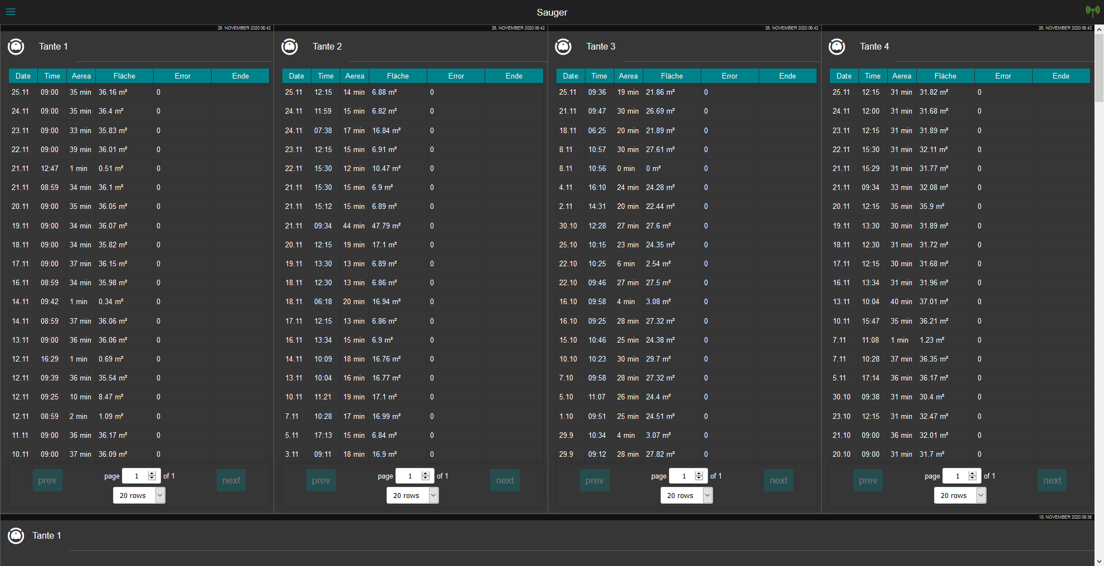The height and width of the screenshot is (566, 1104).
Task: Select the '30.10' date with 12:28 in Tante 3
Action: click(568, 226)
